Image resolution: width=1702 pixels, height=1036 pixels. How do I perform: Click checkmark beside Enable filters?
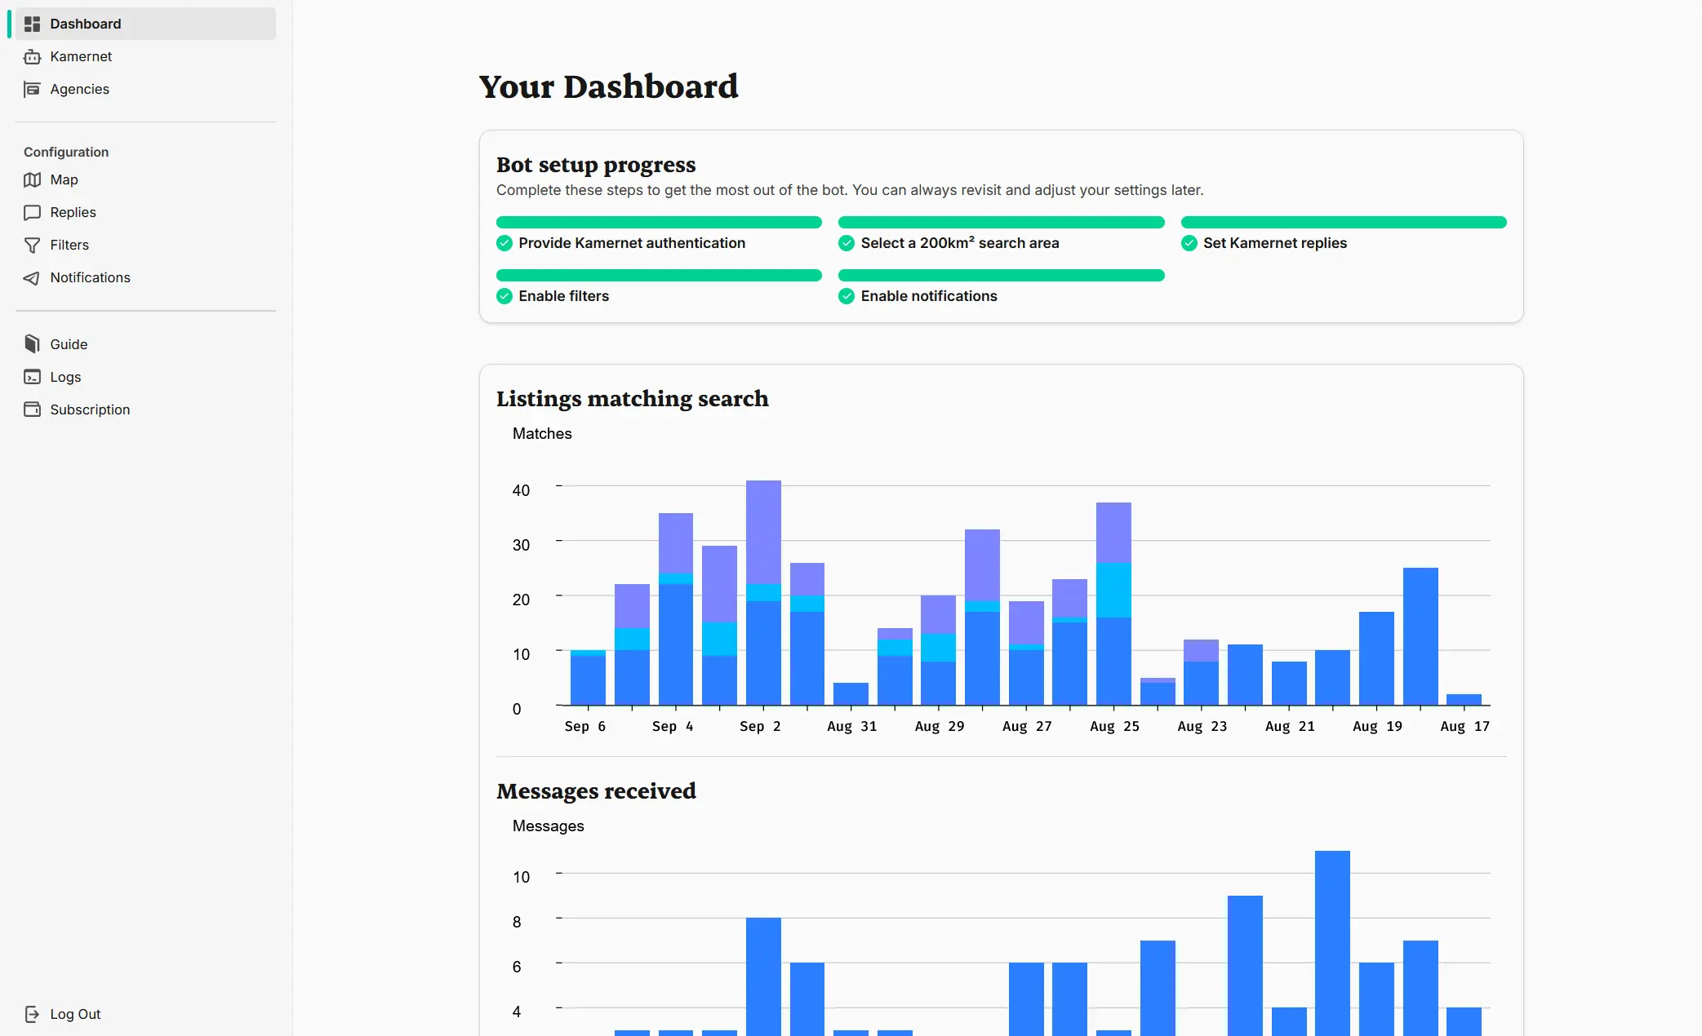click(504, 296)
